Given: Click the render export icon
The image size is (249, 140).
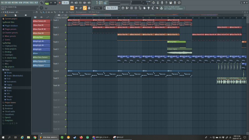Looking at the screenshot, I should [175, 3].
